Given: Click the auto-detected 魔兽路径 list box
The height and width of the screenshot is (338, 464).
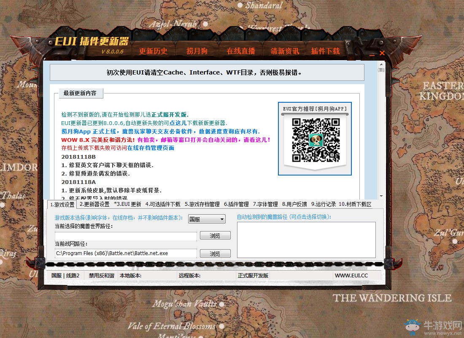Looking at the screenshot, I should pyautogui.click(x=306, y=240).
